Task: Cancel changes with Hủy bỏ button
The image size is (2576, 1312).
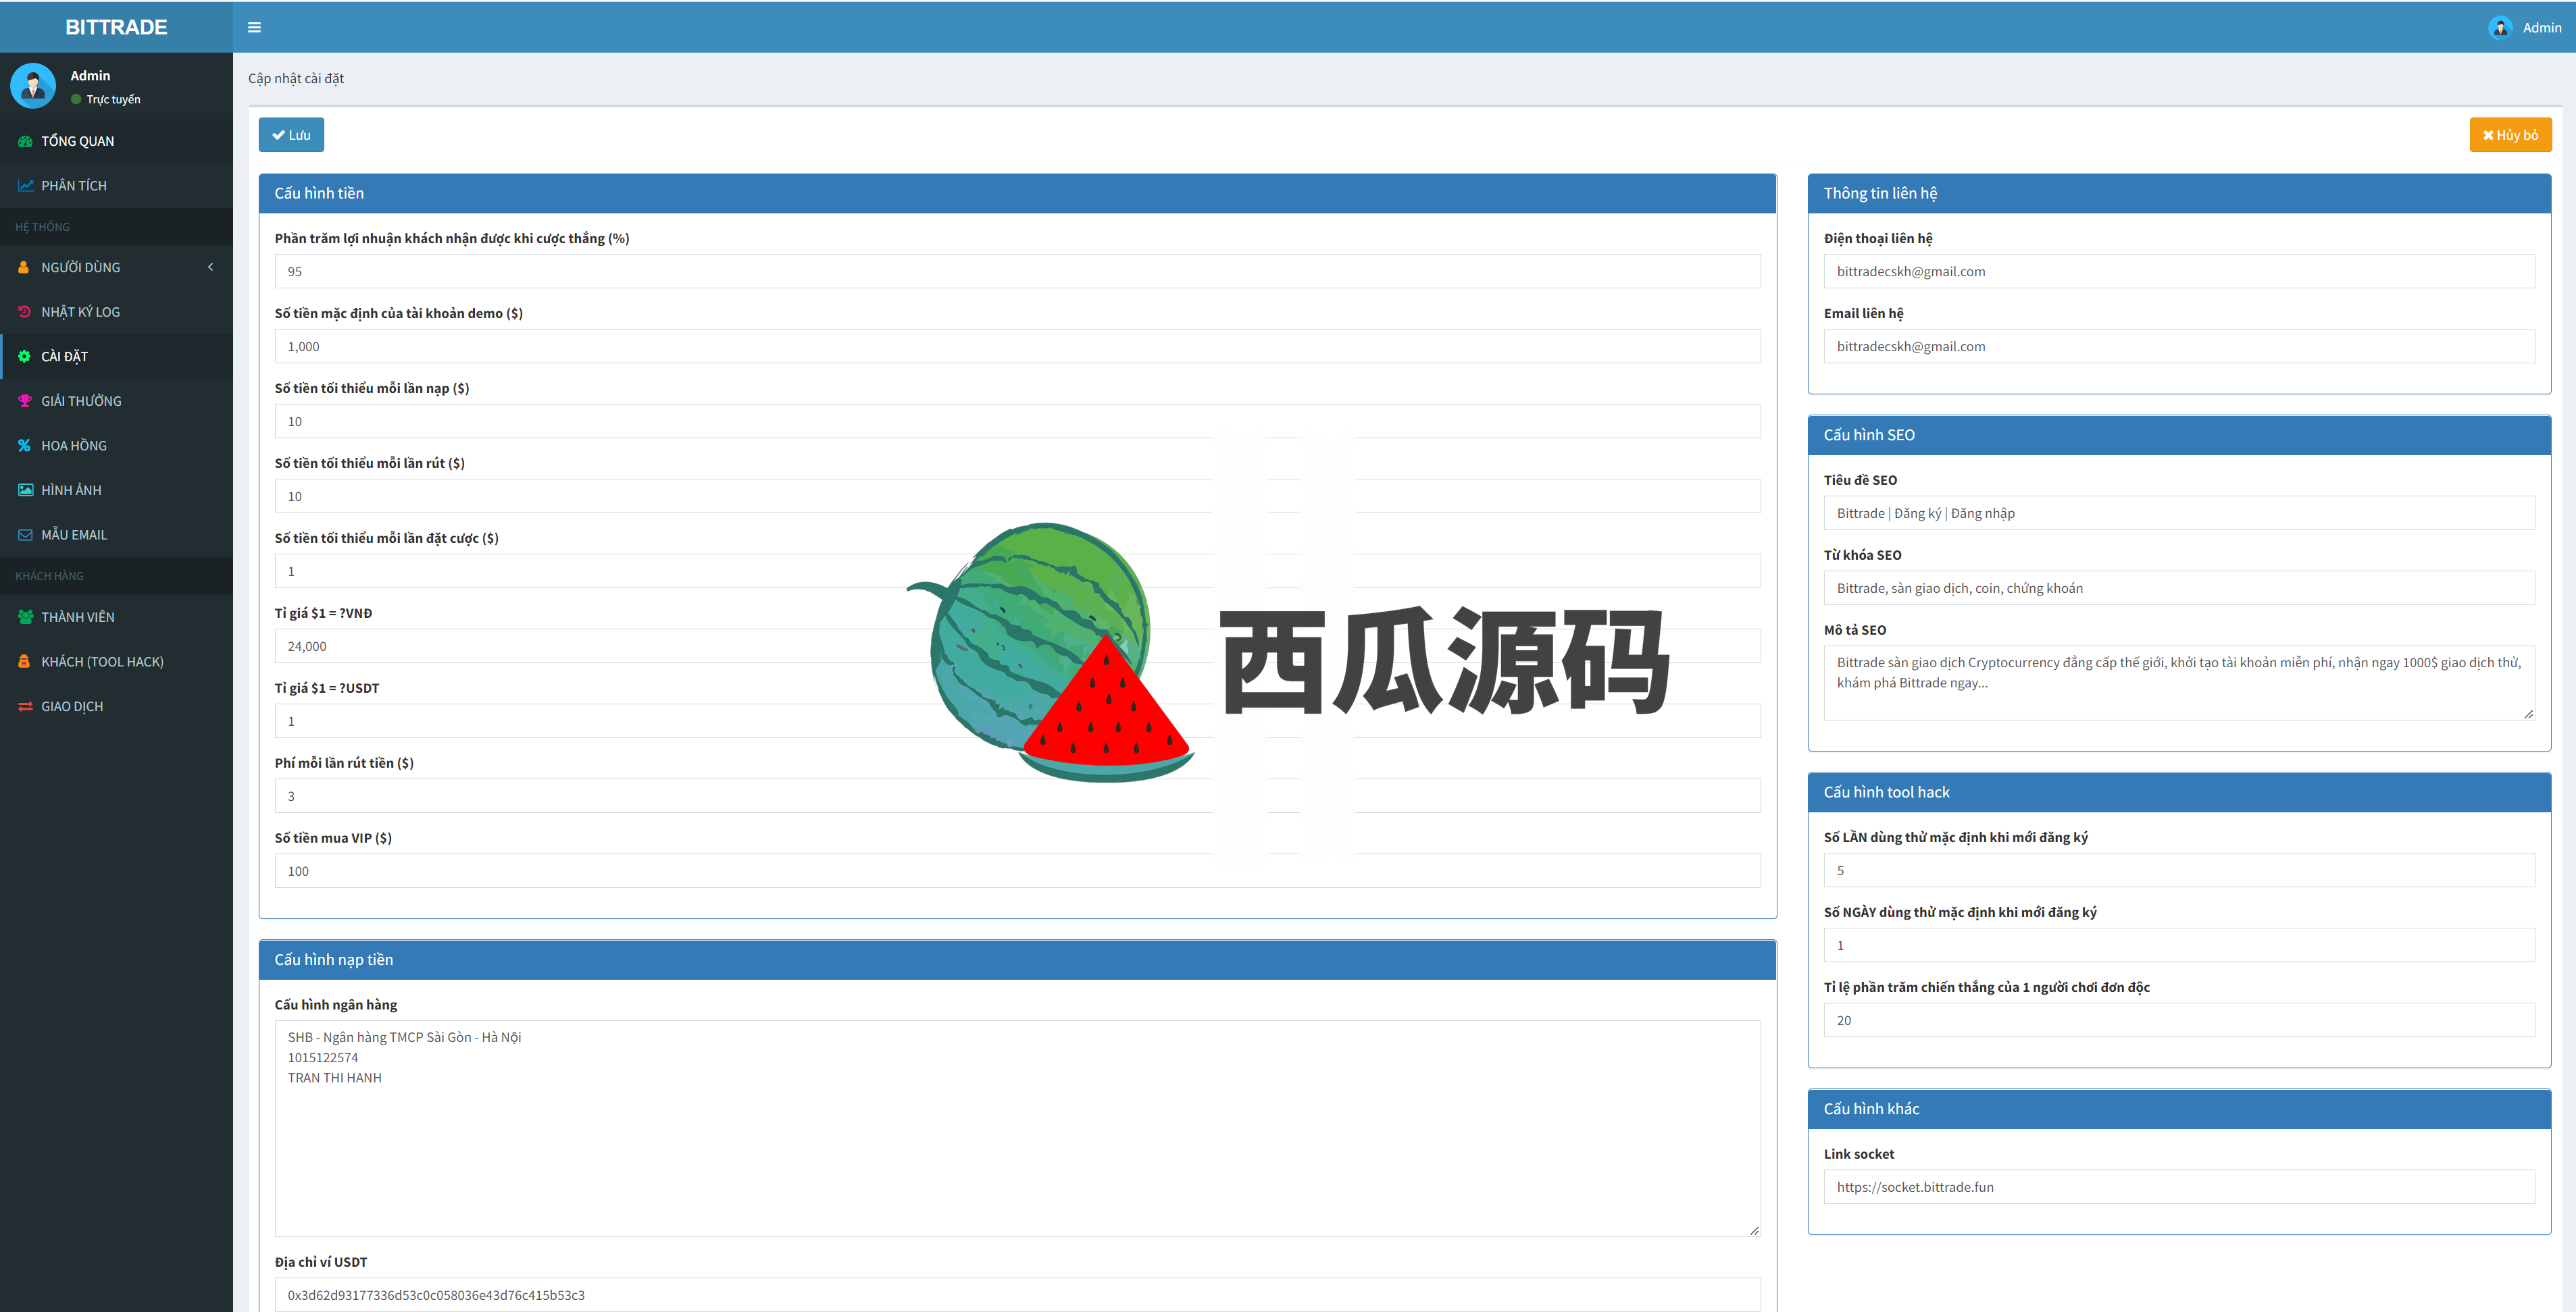Action: [x=2510, y=135]
